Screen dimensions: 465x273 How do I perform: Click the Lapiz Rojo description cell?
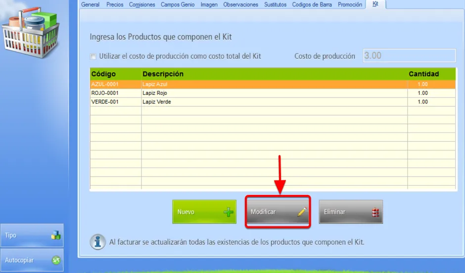coord(275,93)
